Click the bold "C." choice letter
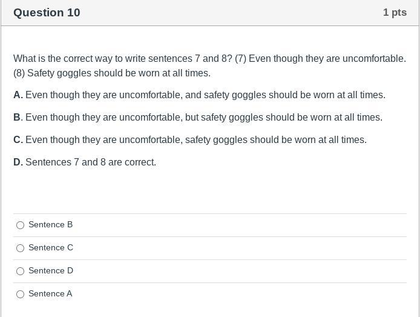Image resolution: width=420 pixels, height=317 pixels. pyautogui.click(x=18, y=140)
